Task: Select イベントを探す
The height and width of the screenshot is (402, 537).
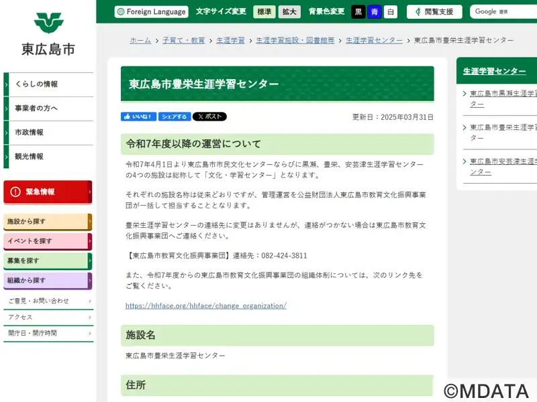Action: pos(48,241)
